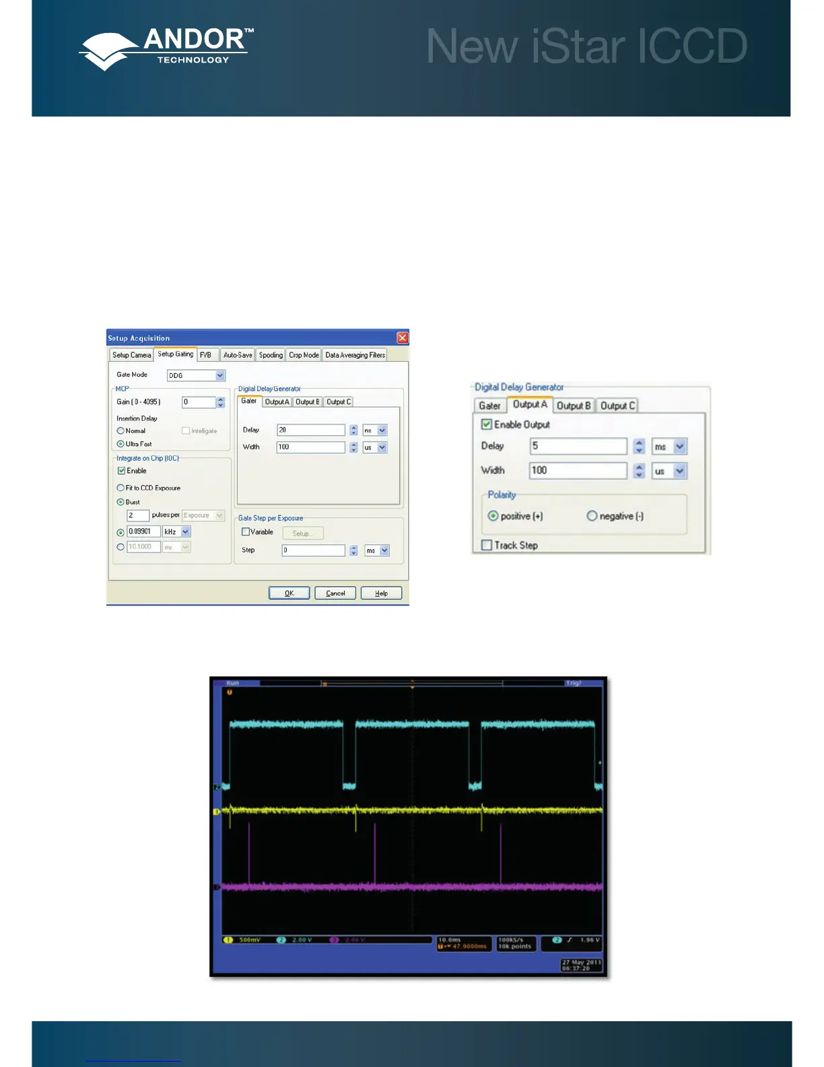Select Output B tab in Setup Acquisition dialog

pyautogui.click(x=308, y=401)
